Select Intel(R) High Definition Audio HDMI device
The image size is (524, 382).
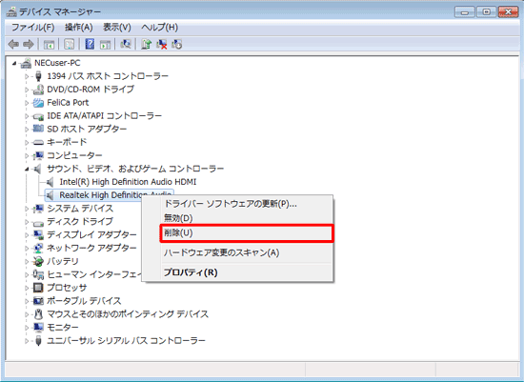click(128, 182)
